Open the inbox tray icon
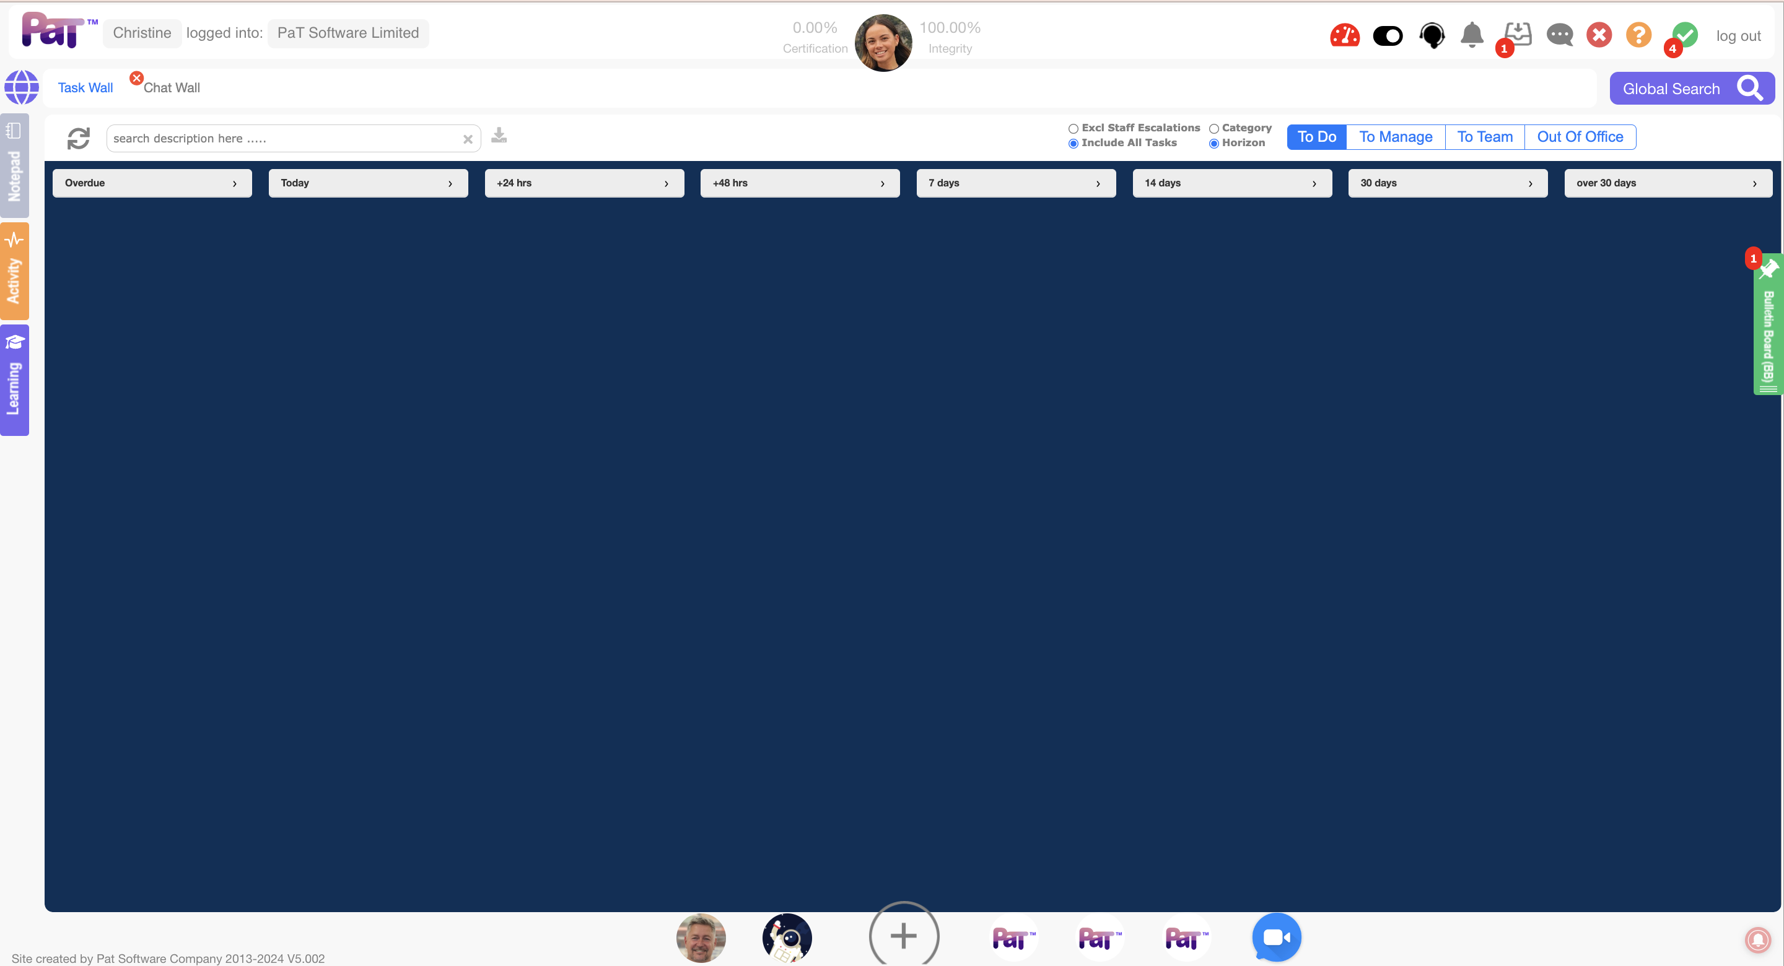1784x966 pixels. coord(1518,33)
